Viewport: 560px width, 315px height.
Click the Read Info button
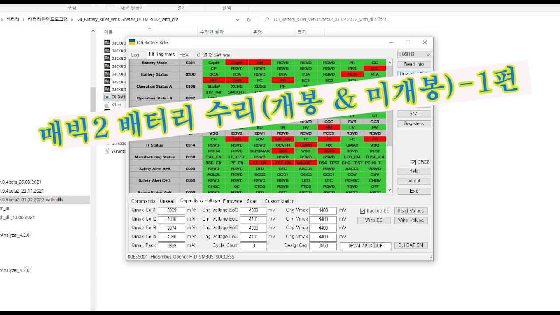[x=414, y=64]
